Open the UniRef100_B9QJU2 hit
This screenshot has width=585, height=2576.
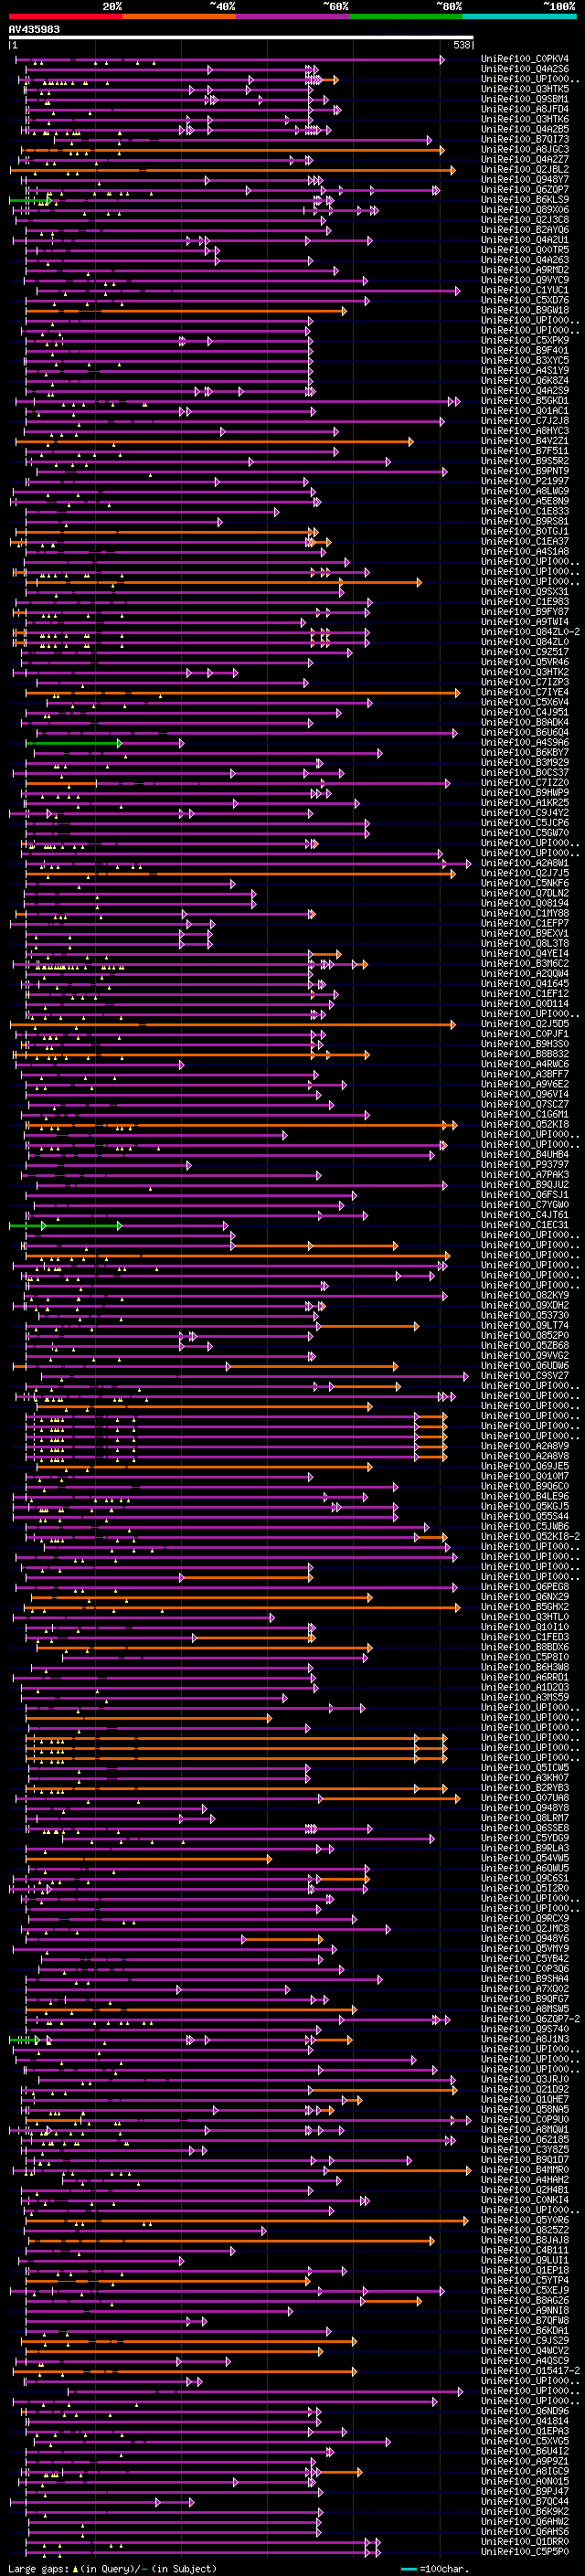525,1185
